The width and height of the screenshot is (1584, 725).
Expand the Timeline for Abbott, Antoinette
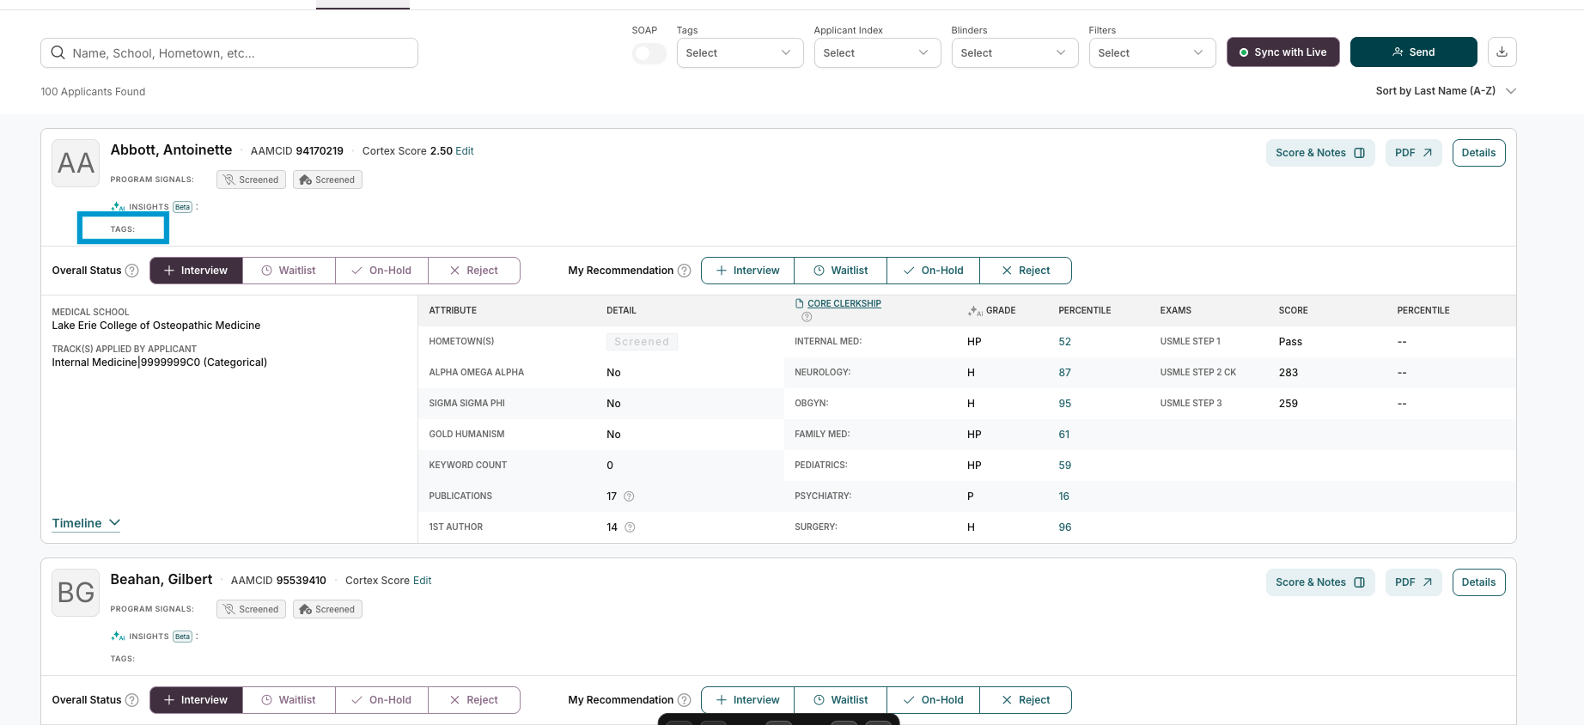click(86, 523)
